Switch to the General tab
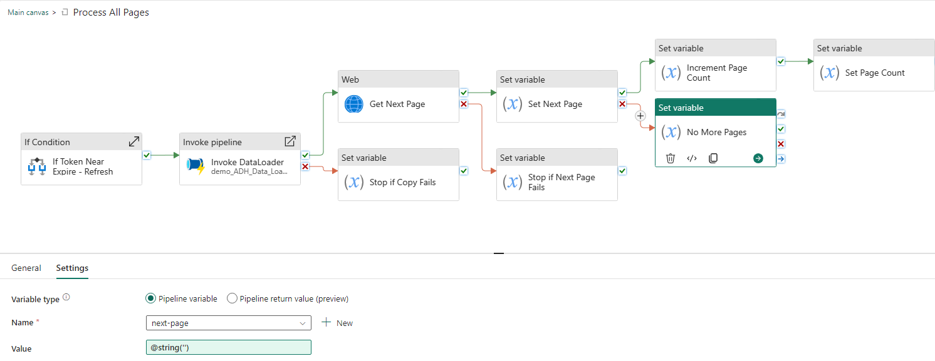The width and height of the screenshot is (935, 361). click(x=26, y=268)
